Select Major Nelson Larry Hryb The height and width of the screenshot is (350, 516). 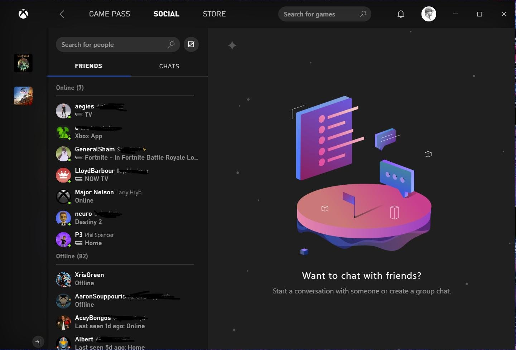pos(127,196)
